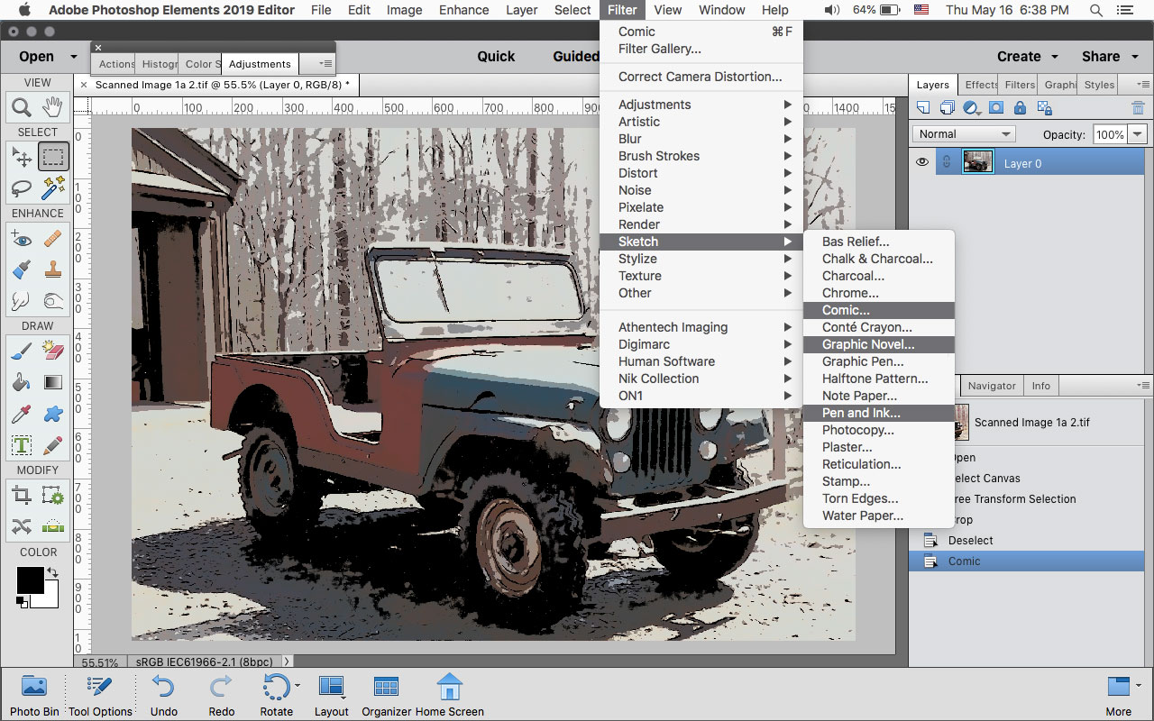Select the Clone Stamp tool
This screenshot has height=721, width=1154.
pyautogui.click(x=53, y=269)
